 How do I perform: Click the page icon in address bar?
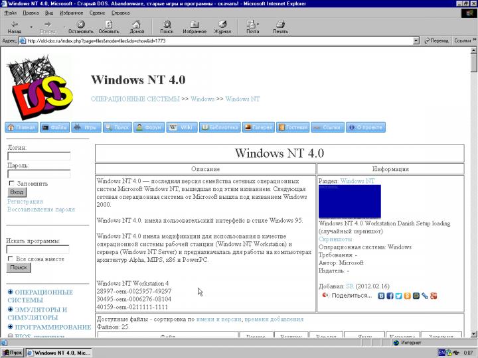pyautogui.click(x=23, y=41)
